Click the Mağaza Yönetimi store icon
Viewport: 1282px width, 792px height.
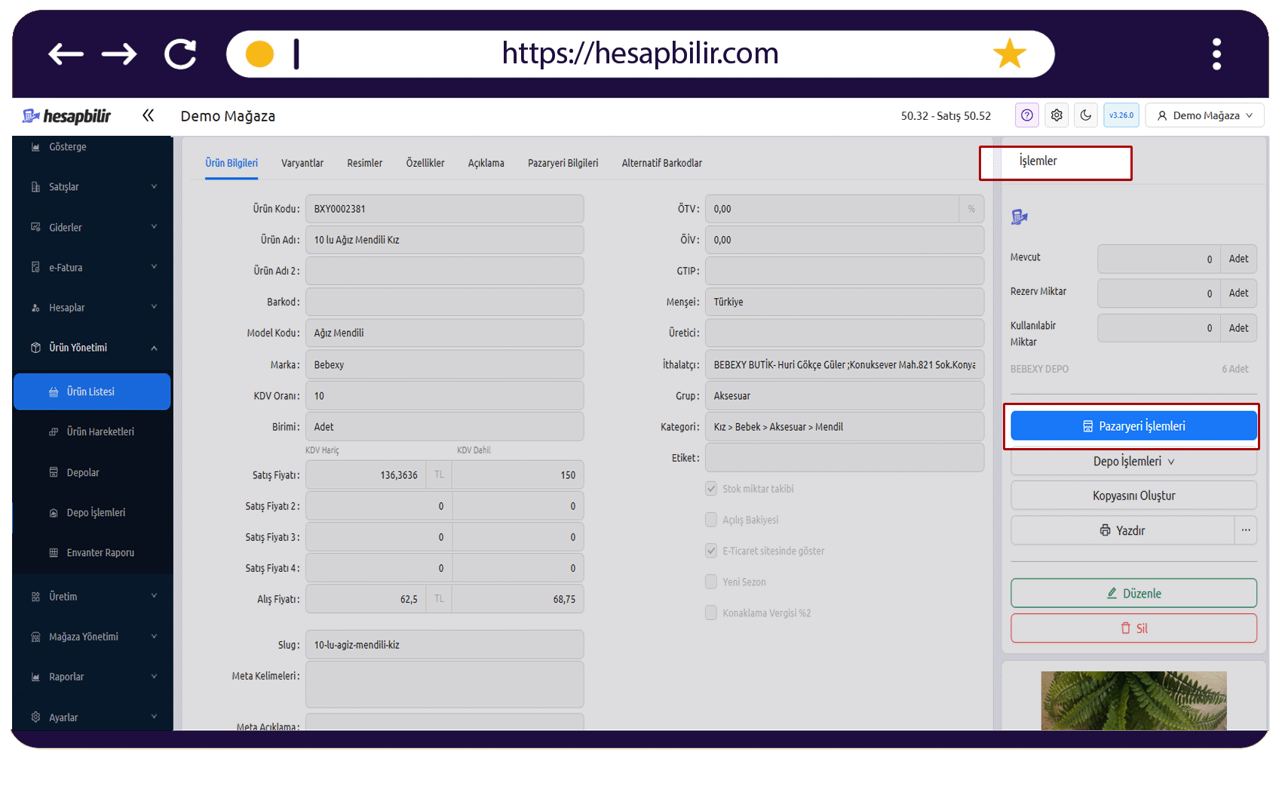[35, 637]
